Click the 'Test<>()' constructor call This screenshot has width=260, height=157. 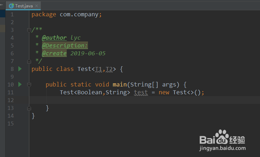(x=187, y=92)
